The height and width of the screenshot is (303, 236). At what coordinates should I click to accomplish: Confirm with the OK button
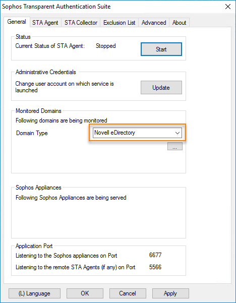tap(85, 293)
